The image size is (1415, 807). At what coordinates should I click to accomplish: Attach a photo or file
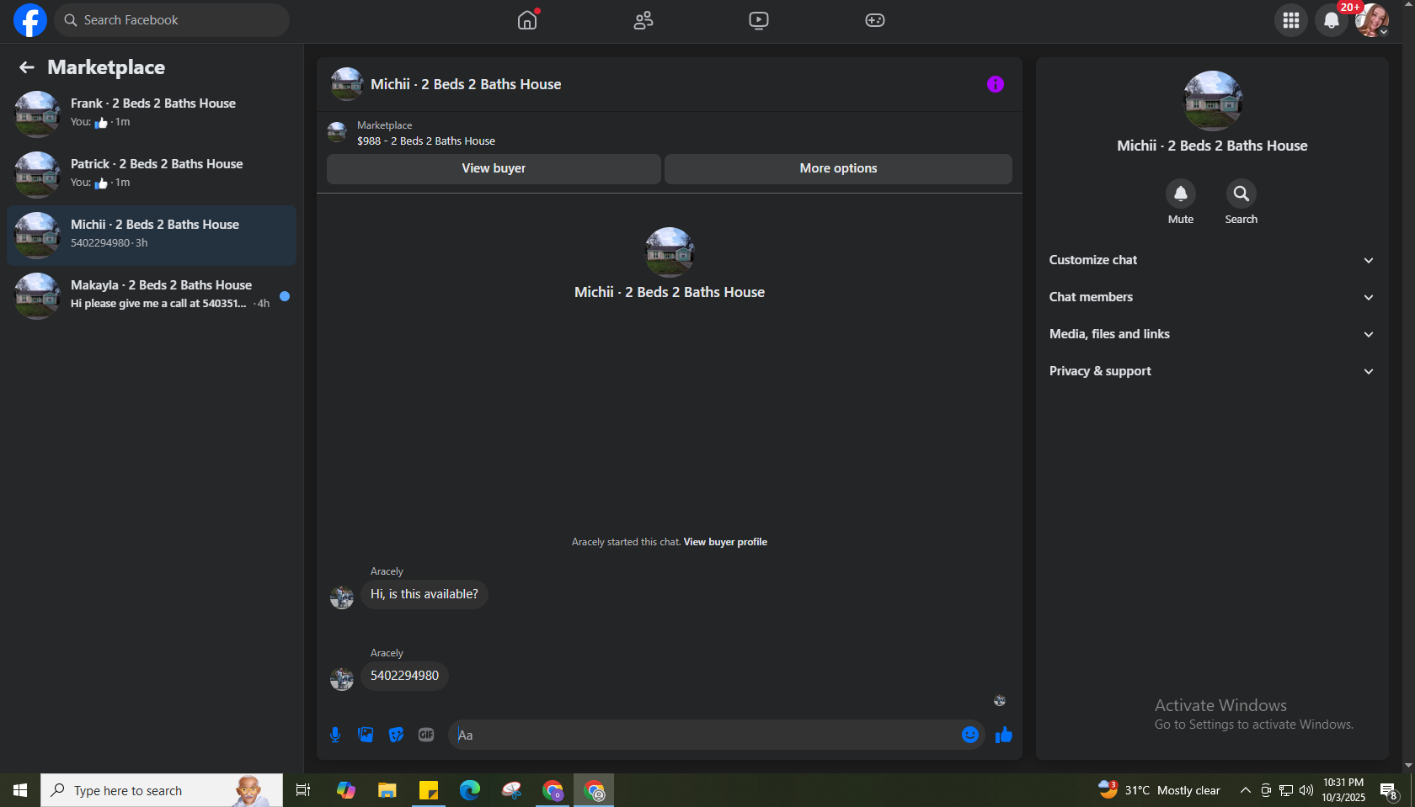tap(366, 735)
